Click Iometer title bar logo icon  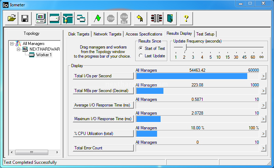[5, 5]
